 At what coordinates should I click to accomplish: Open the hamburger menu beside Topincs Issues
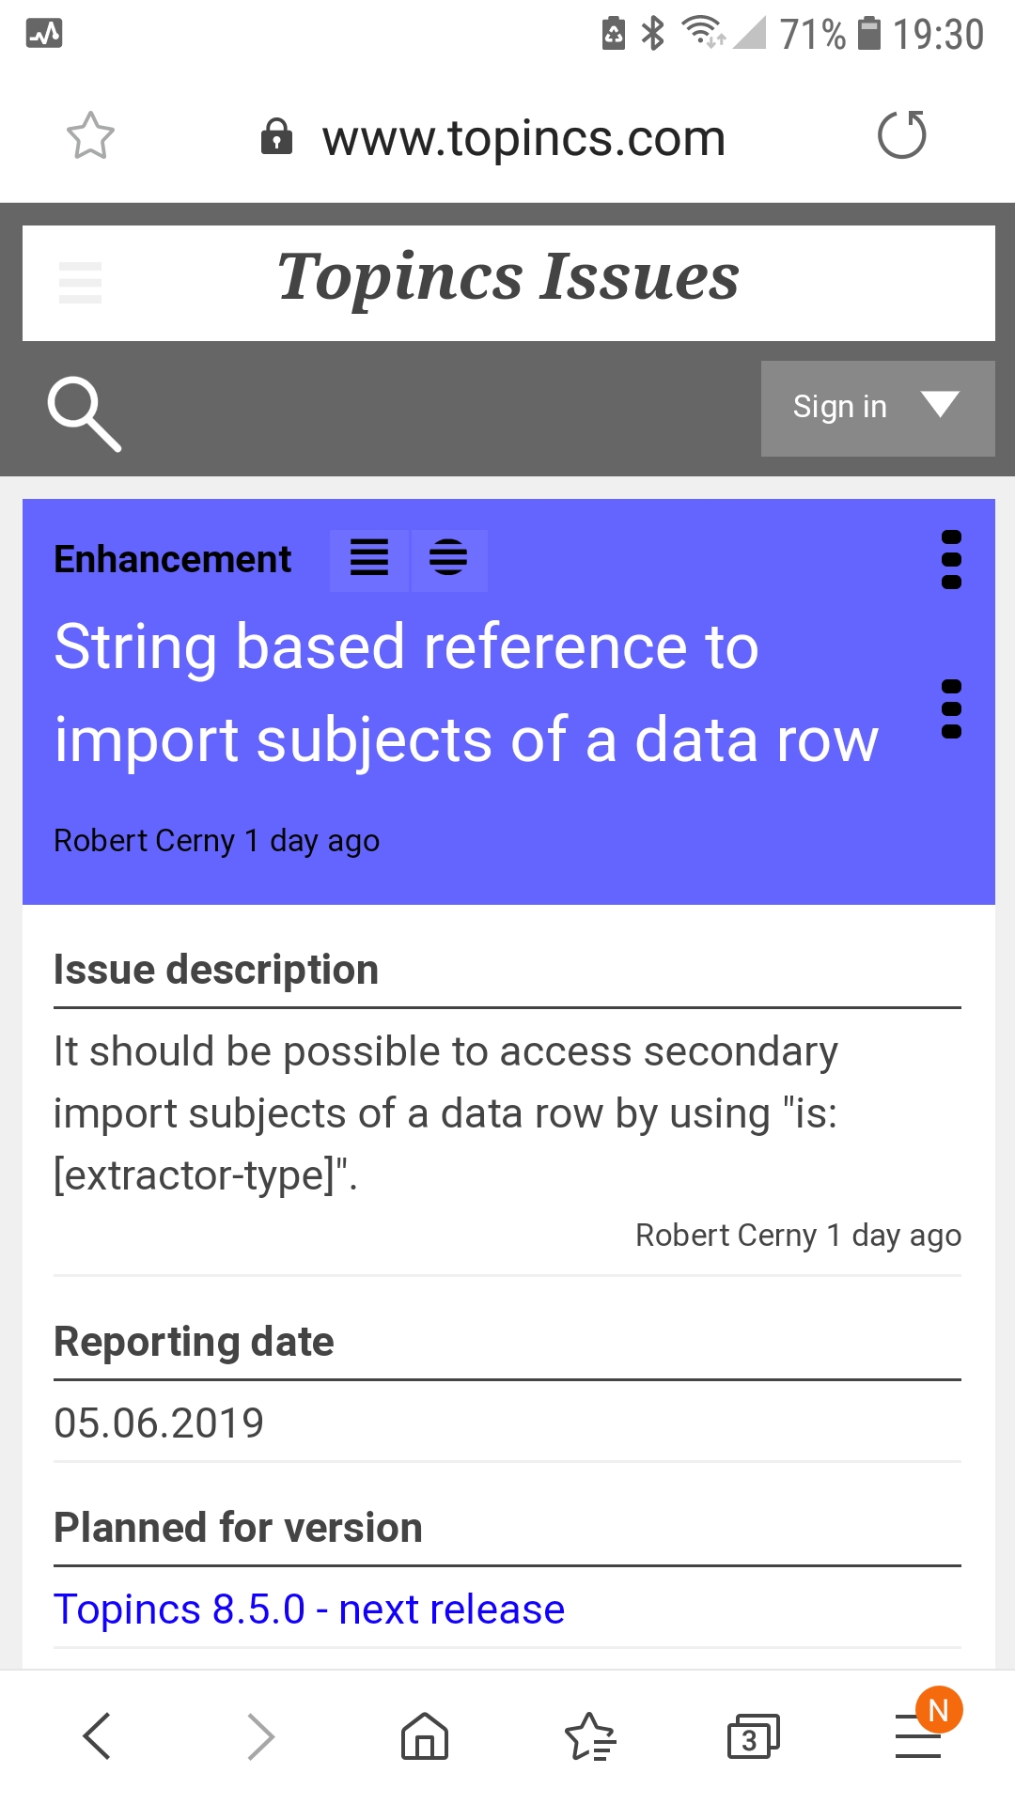[80, 283]
